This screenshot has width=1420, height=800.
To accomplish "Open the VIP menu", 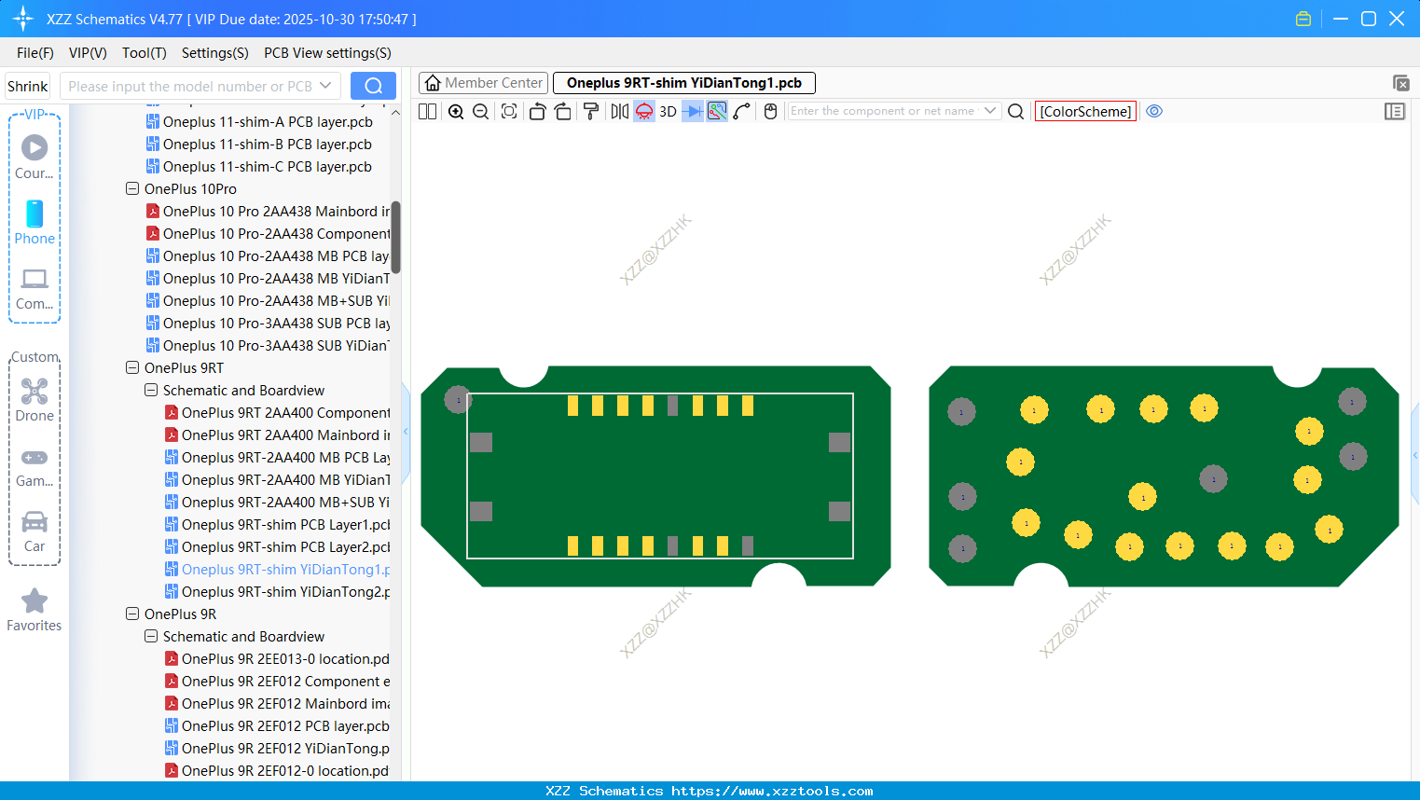I will click(x=88, y=53).
